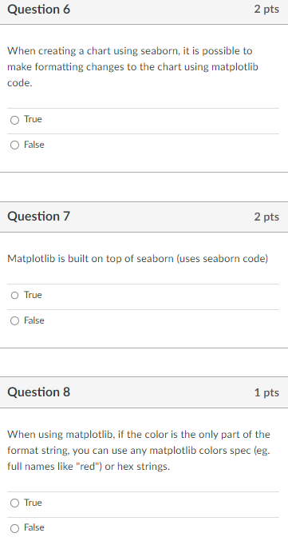Click the 'False' label text under Question 8
288x541 pixels.
34,527
